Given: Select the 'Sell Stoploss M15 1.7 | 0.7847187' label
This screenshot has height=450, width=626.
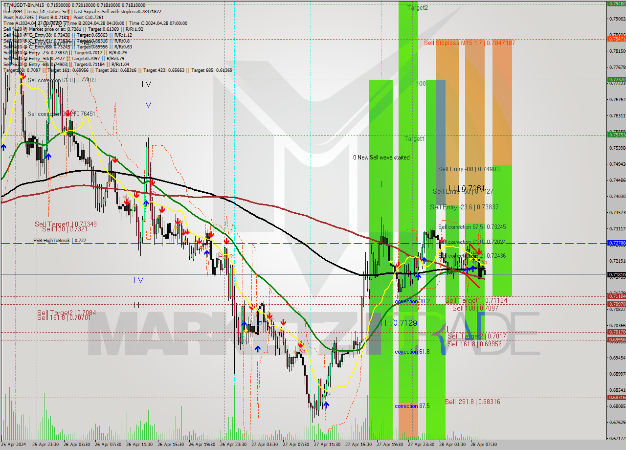Looking at the screenshot, I should (469, 43).
